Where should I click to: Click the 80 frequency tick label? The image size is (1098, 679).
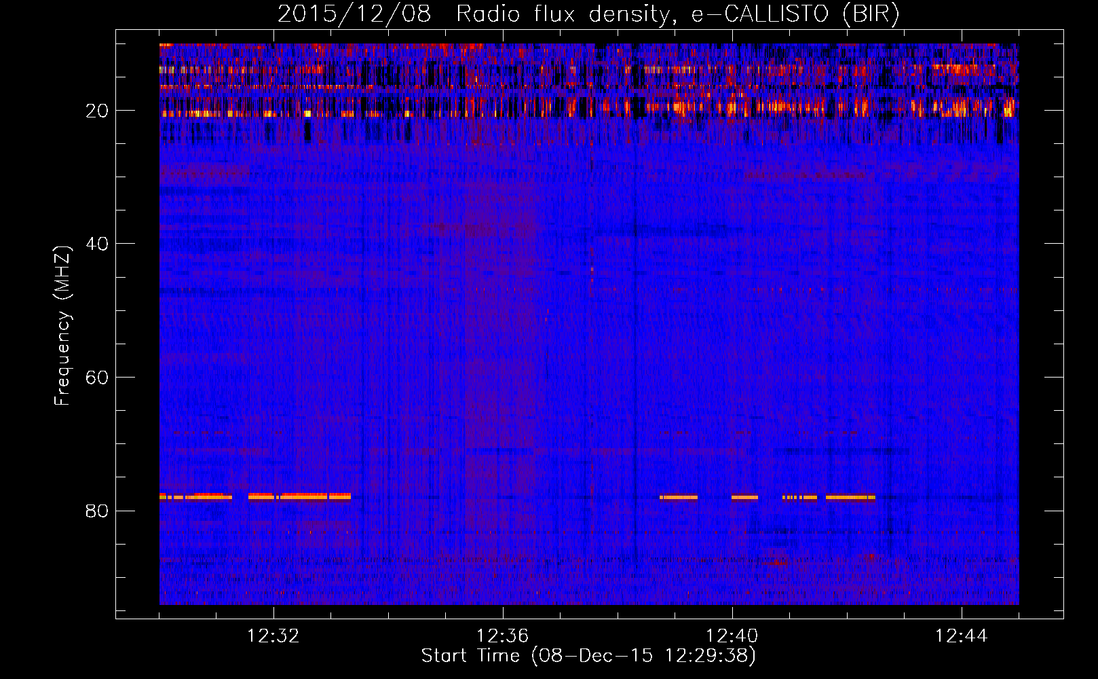pyautogui.click(x=98, y=511)
